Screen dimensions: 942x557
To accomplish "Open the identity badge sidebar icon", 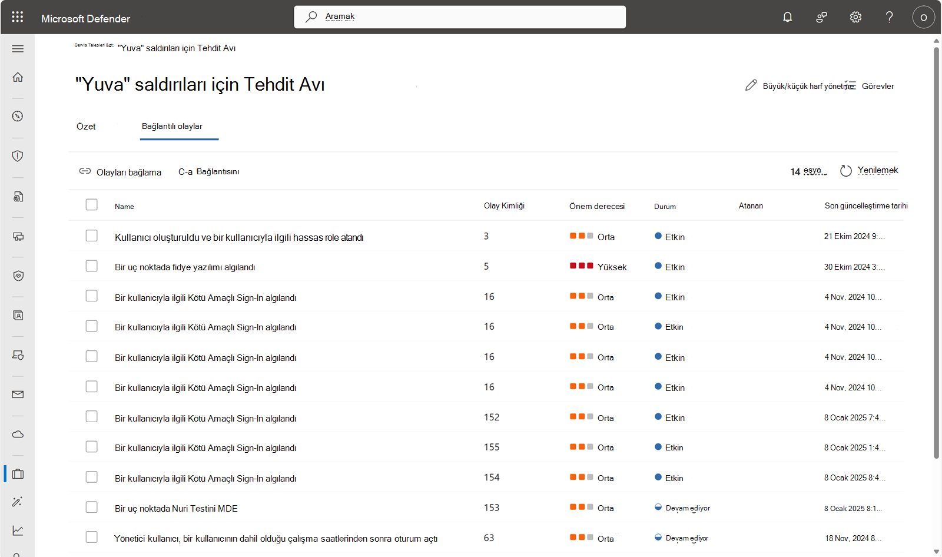I will click(18, 316).
